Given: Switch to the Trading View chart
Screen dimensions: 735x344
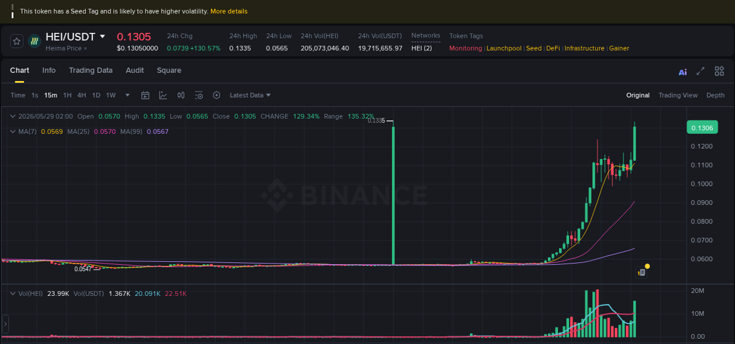Looking at the screenshot, I should coord(678,95).
